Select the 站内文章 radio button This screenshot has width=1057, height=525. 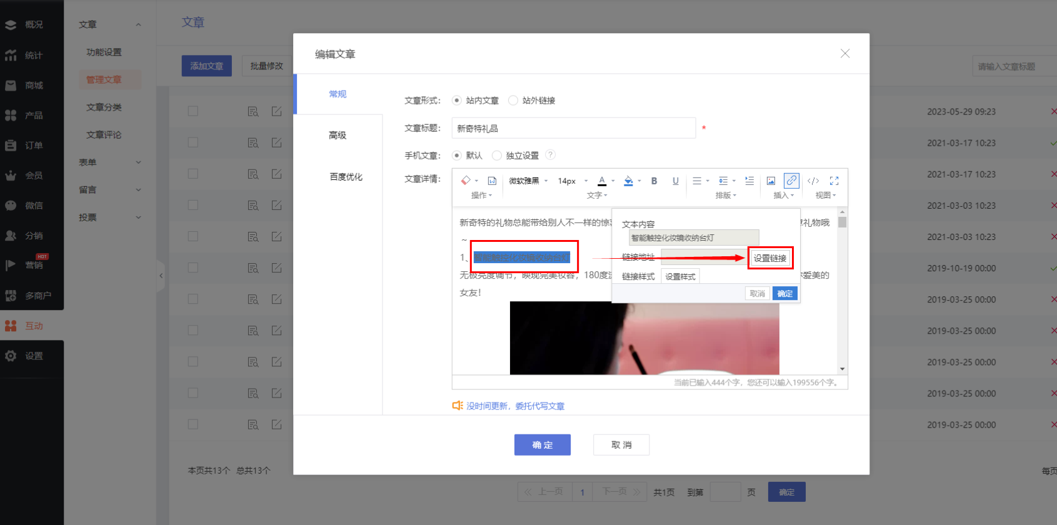[457, 101]
